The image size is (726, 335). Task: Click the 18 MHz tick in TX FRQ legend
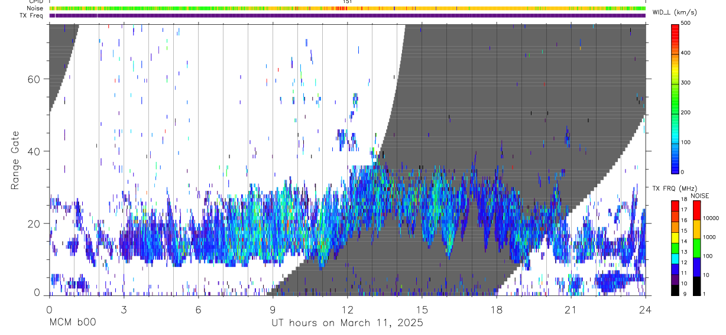pyautogui.click(x=685, y=200)
